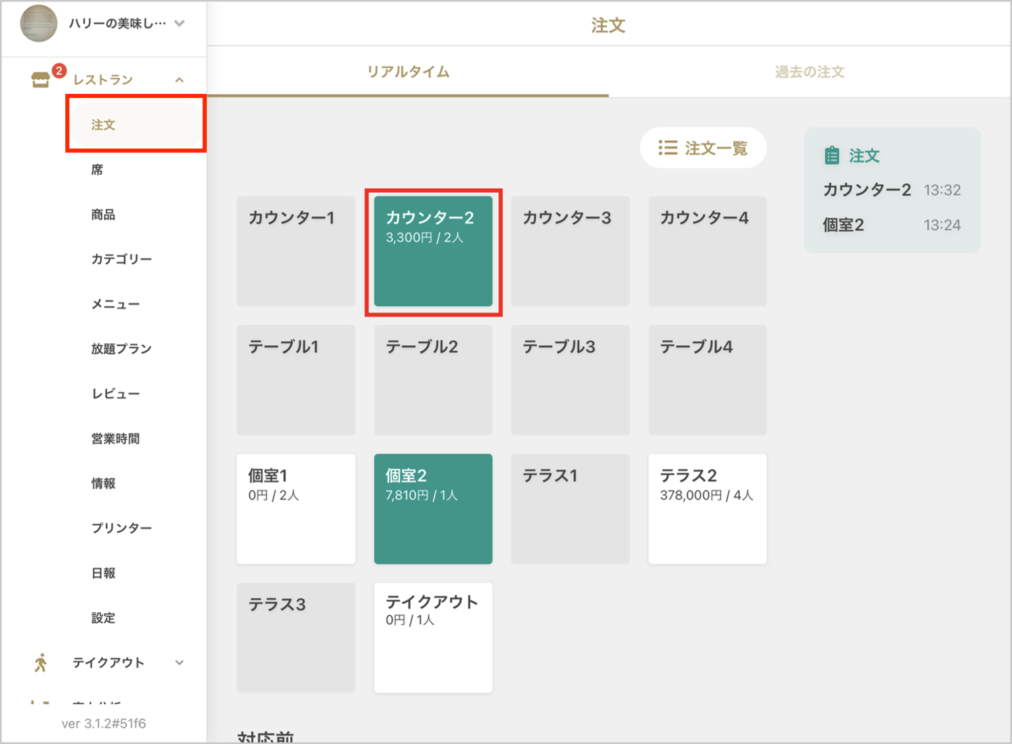Open the 放題プラン menu item
Screen dimensions: 1012x744
click(121, 349)
